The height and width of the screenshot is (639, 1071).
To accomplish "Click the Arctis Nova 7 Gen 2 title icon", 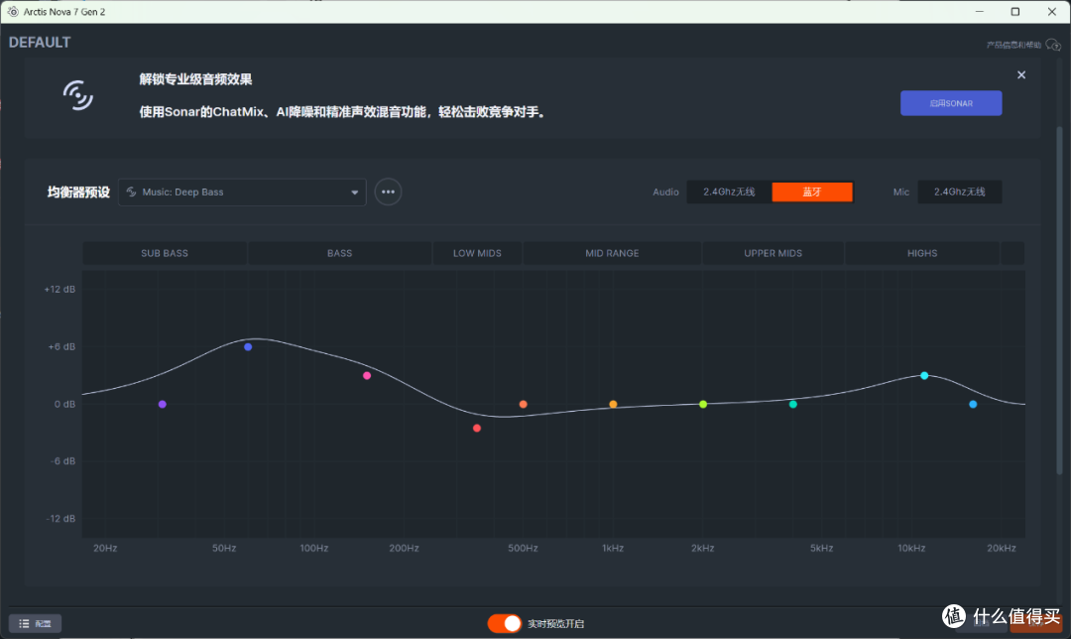I will click(13, 12).
